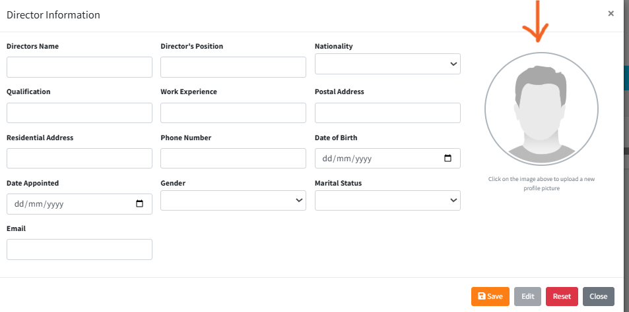Click the grey Edit button
This screenshot has width=629, height=312.
527,296
